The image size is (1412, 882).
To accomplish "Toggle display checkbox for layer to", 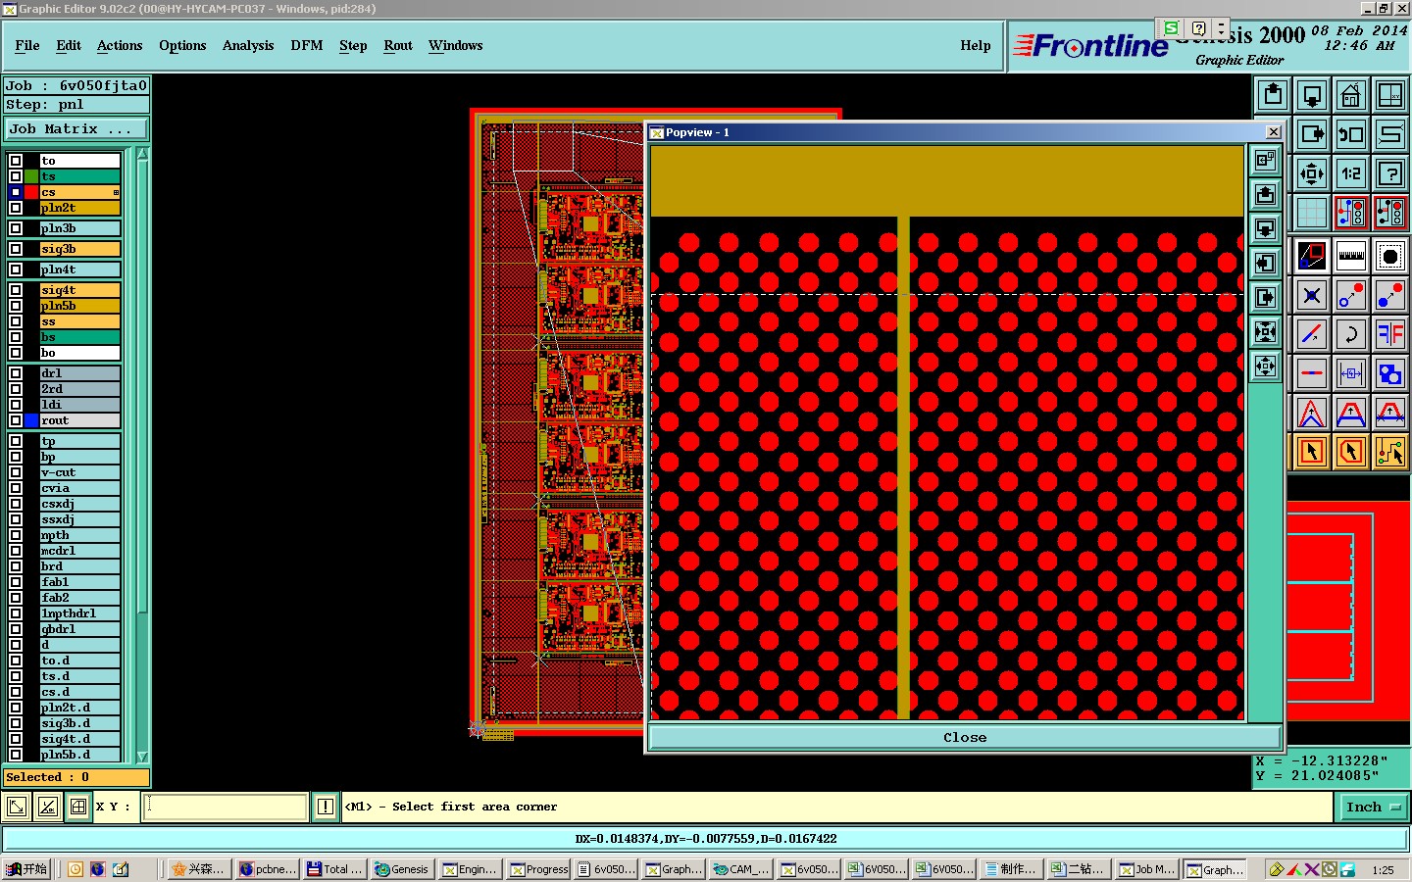I will pos(16,161).
